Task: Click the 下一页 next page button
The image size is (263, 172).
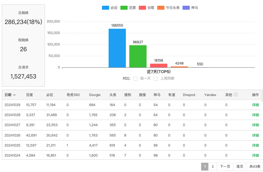Action: 225,167
